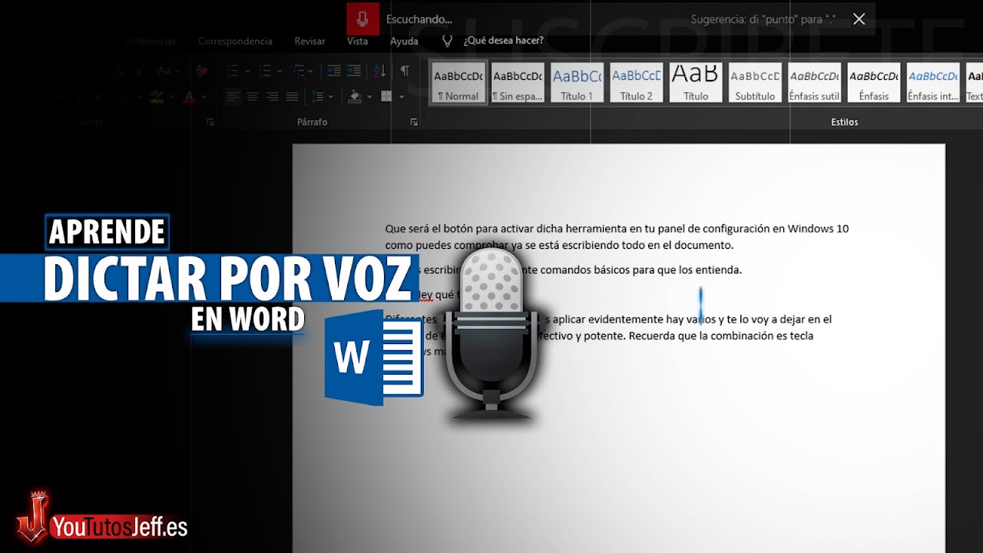Apply the Énfasis style
The image size is (983, 553).
[874, 83]
